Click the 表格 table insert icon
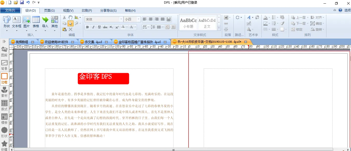The height and width of the screenshot is (151, 351). click(36, 22)
